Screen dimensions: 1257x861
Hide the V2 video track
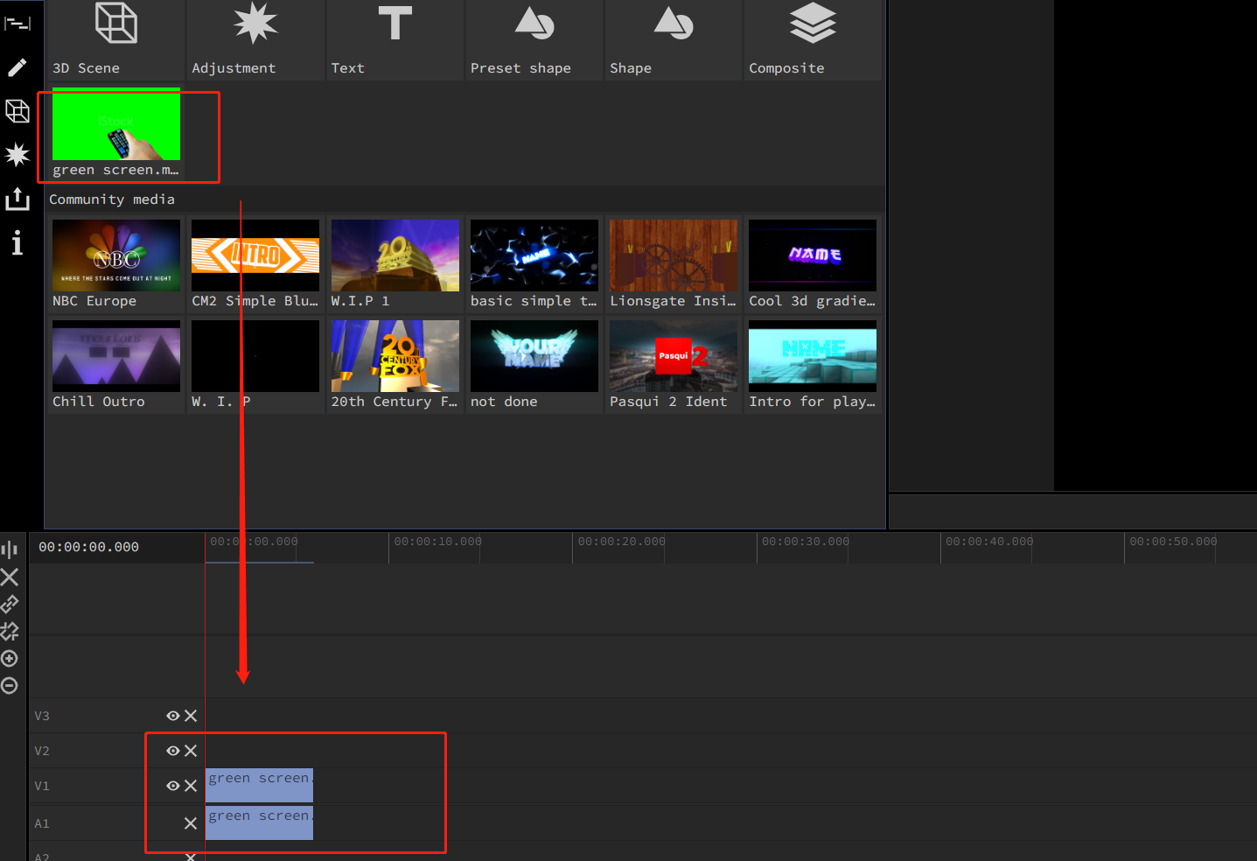click(172, 750)
